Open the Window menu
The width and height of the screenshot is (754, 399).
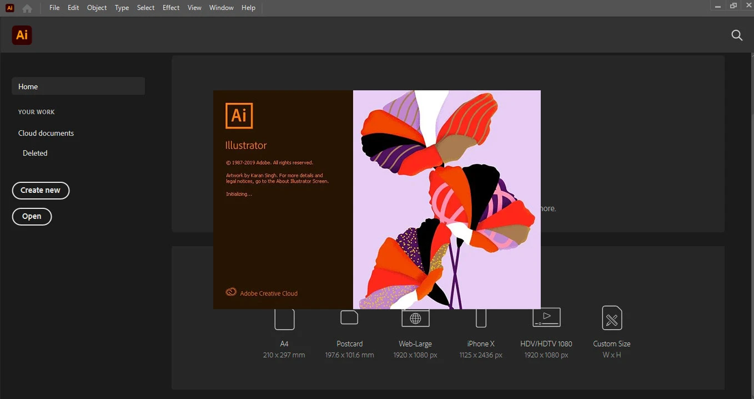coord(221,8)
